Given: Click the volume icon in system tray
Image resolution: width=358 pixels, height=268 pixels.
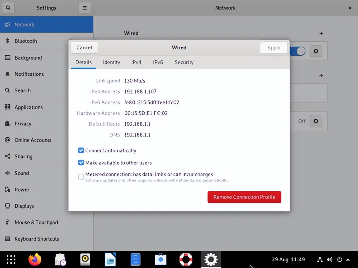Looking at the screenshot, I should [330, 260].
